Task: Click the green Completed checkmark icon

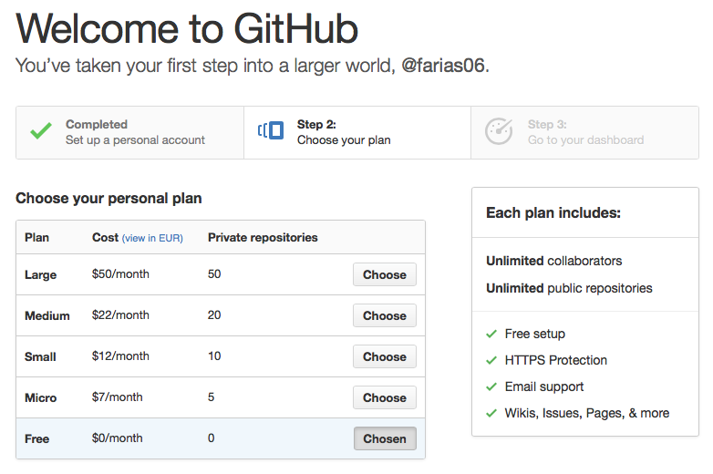Action: pyautogui.click(x=40, y=131)
